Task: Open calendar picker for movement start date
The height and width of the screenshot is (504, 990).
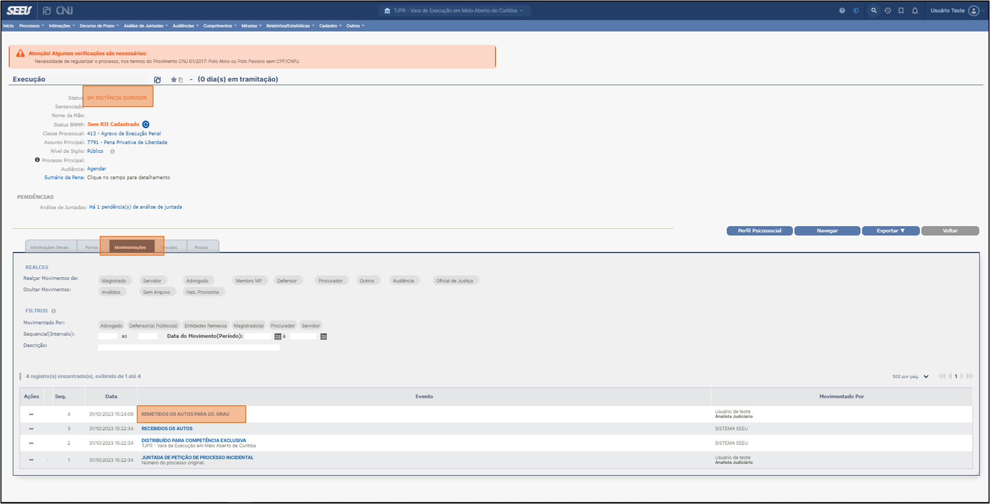Action: pyautogui.click(x=278, y=337)
